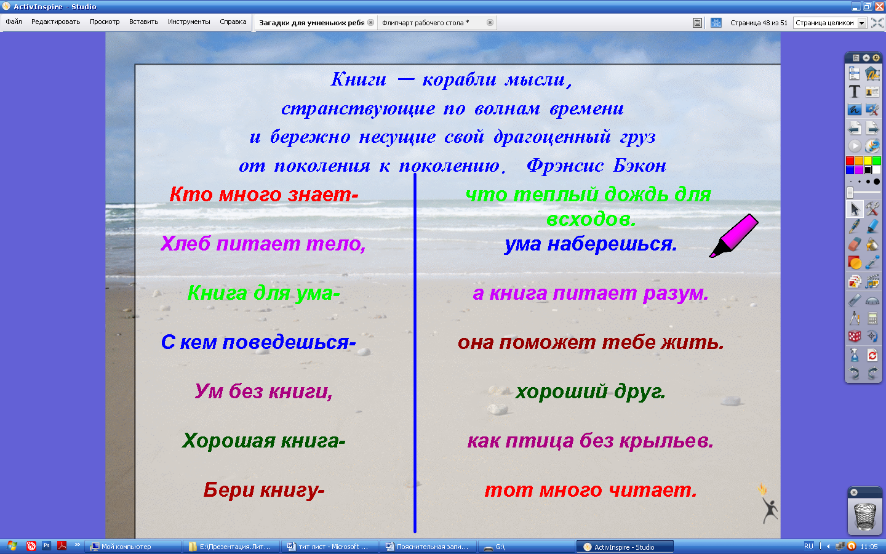Select the Ruler tool
This screenshot has width=886, height=554.
[855, 300]
